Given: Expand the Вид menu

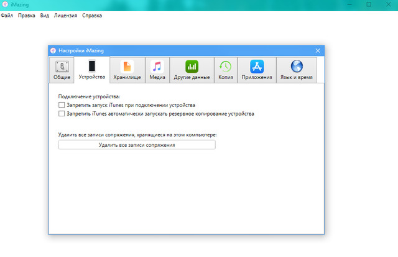Looking at the screenshot, I should coord(44,15).
